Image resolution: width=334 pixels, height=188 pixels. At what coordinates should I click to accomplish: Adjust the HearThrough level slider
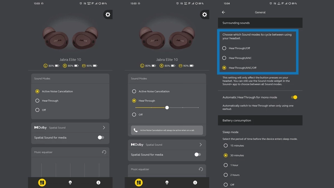click(167, 108)
